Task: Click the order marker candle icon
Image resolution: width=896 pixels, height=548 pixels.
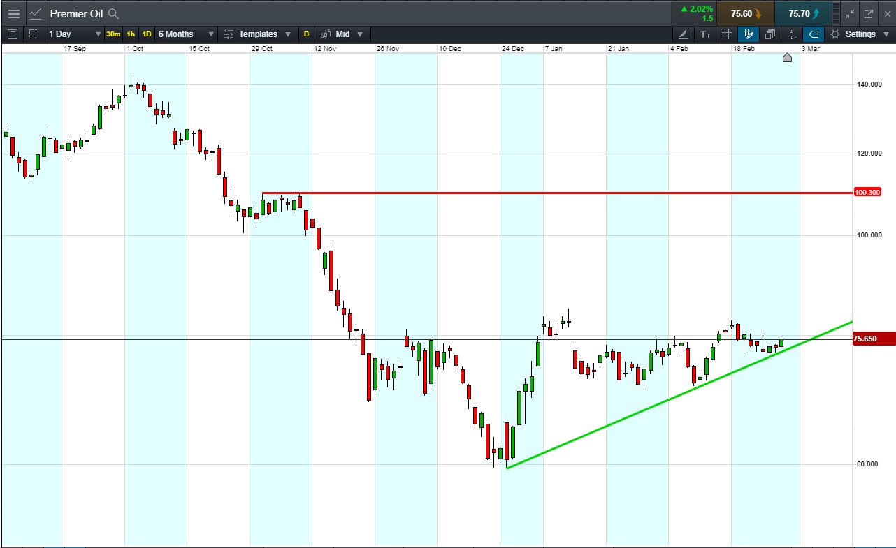Action: [792, 34]
